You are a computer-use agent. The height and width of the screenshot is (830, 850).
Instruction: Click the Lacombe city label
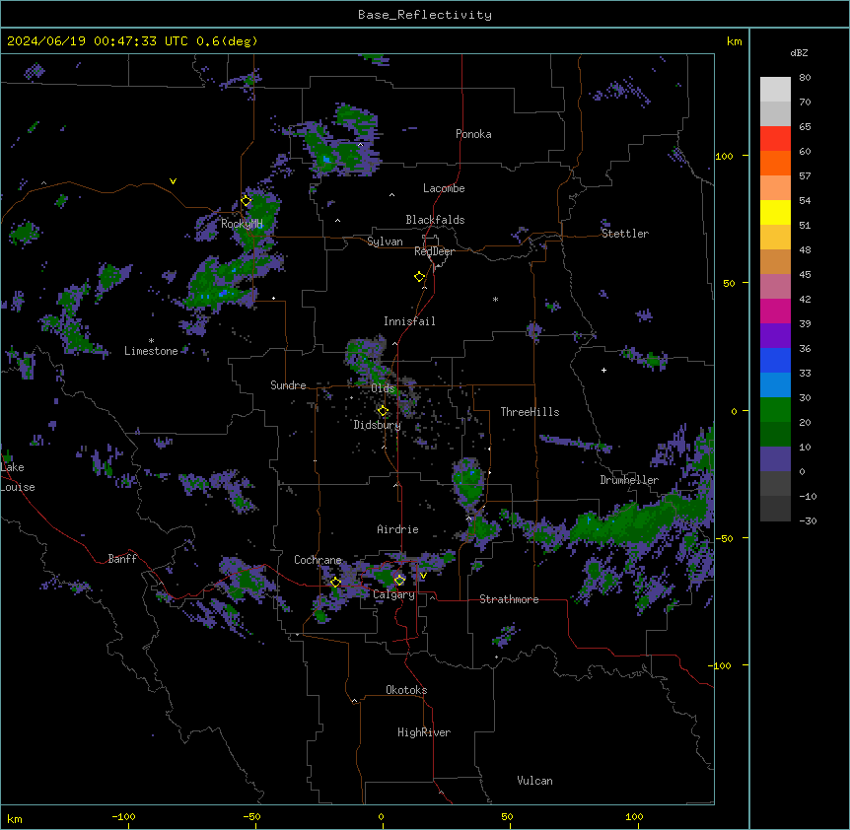(444, 188)
